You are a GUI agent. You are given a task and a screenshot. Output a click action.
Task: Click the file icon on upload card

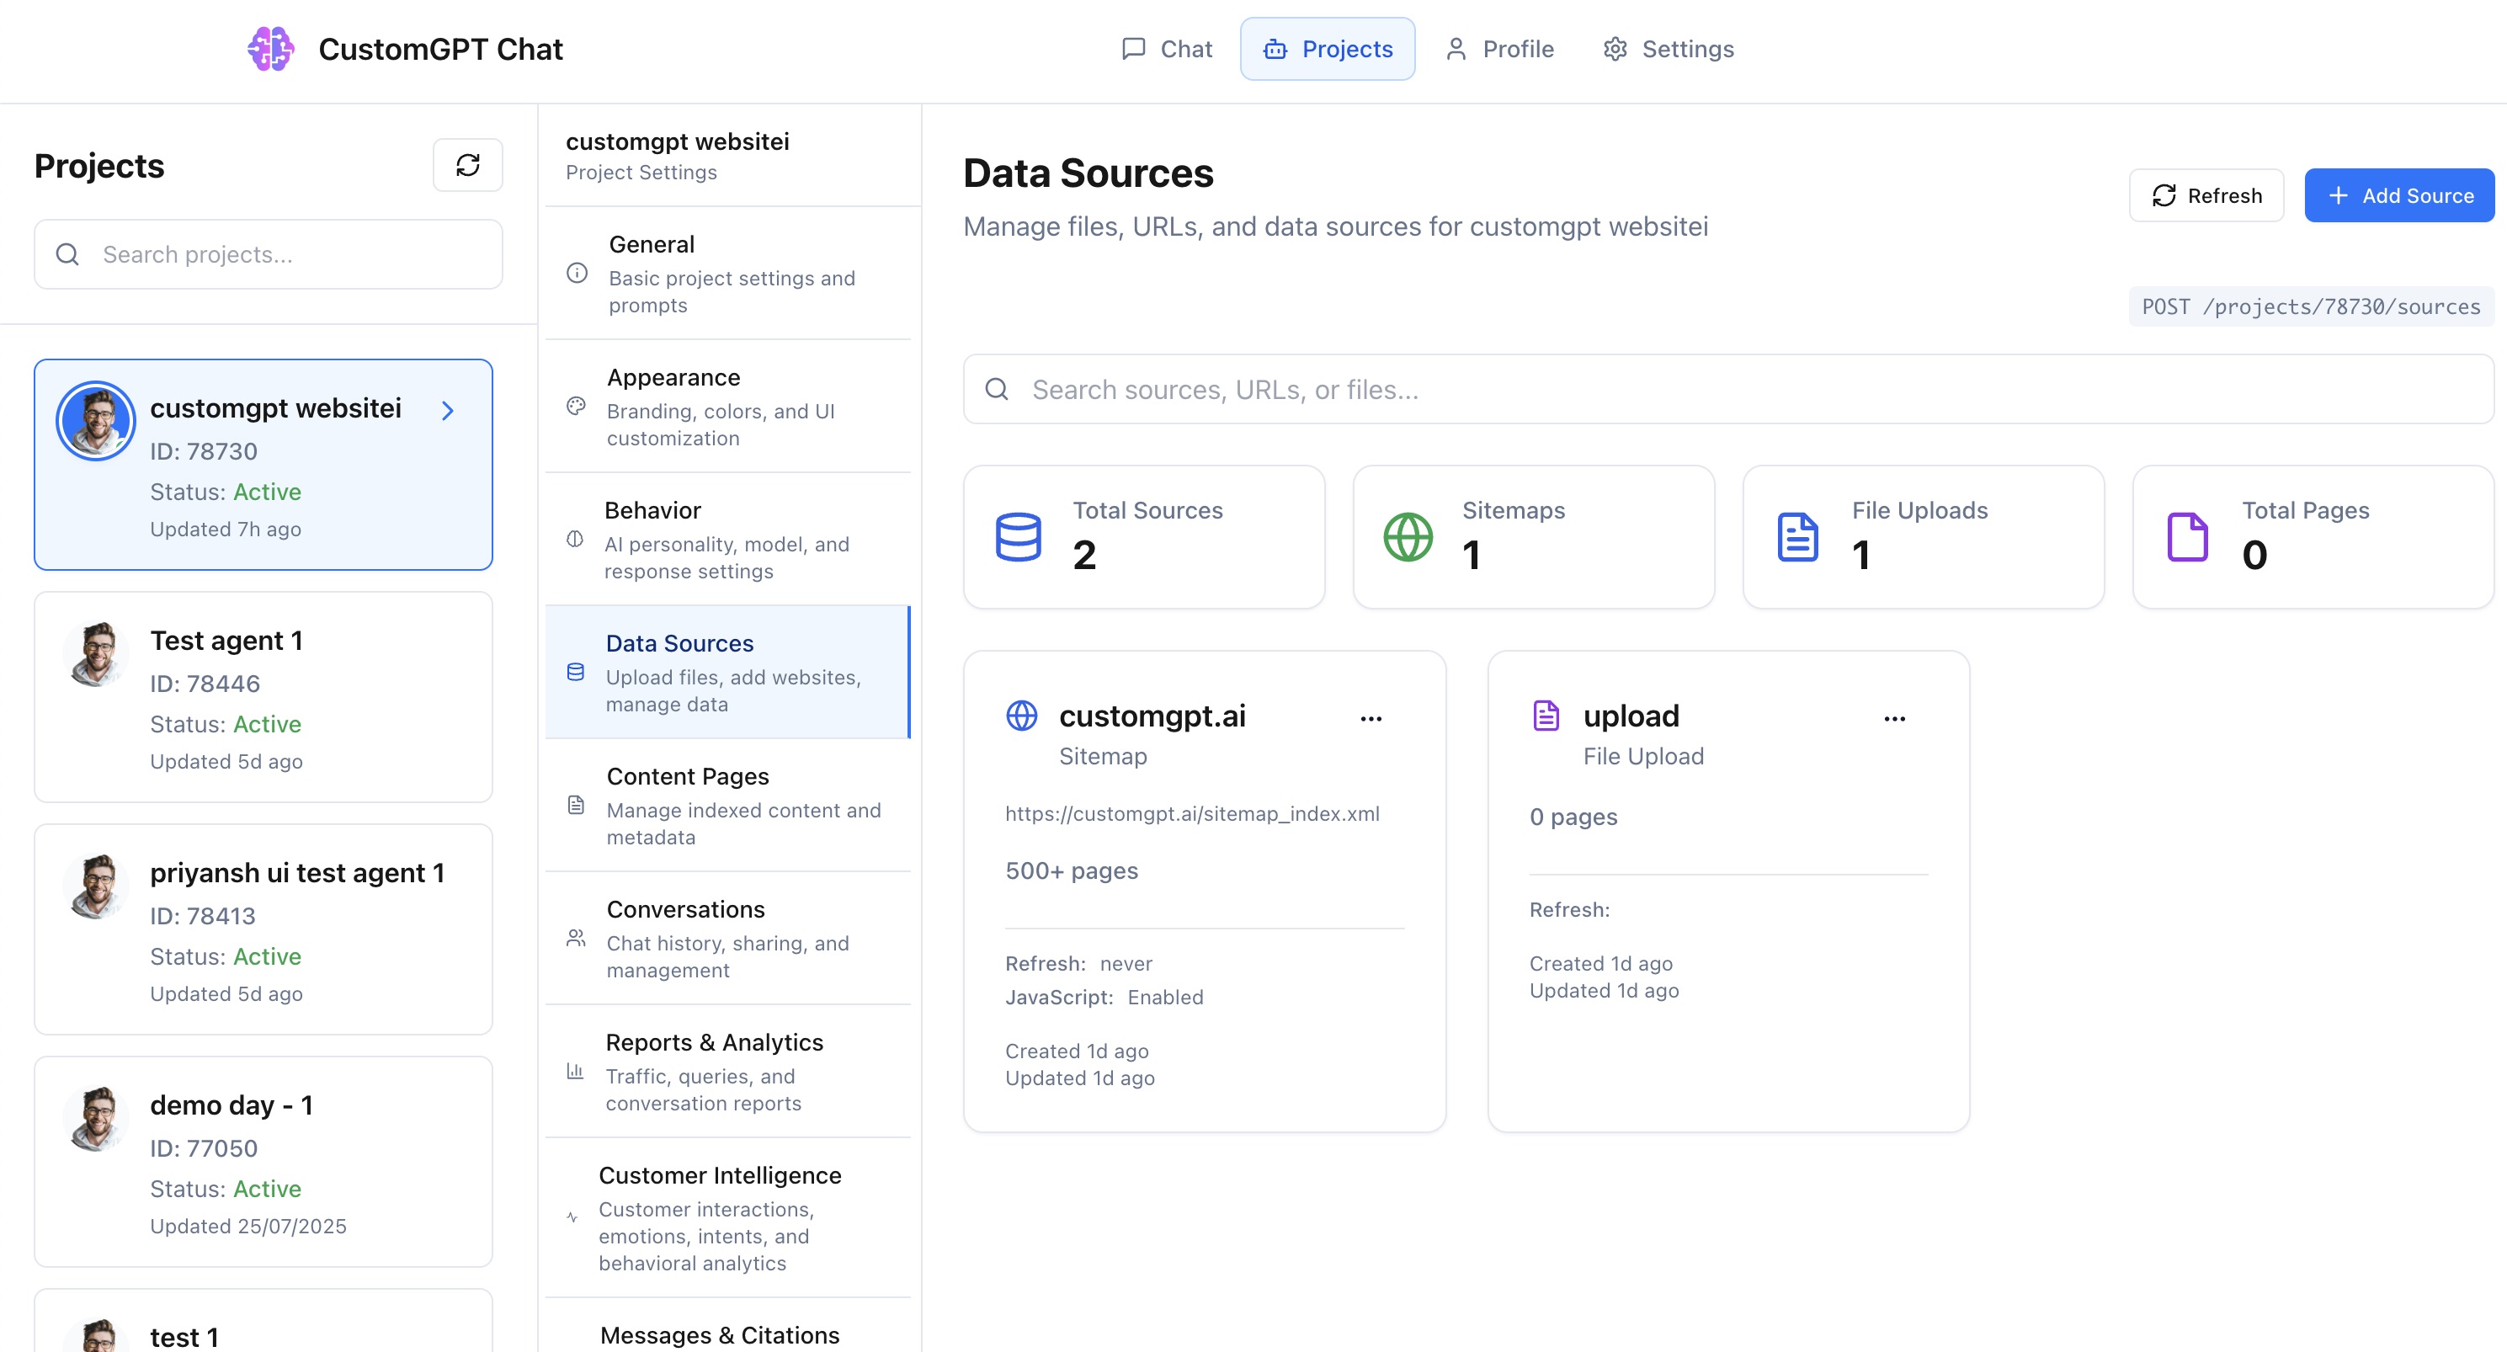click(1546, 716)
